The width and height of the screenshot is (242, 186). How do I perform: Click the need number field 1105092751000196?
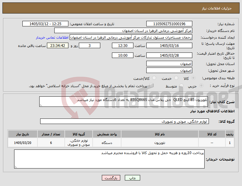169,24
